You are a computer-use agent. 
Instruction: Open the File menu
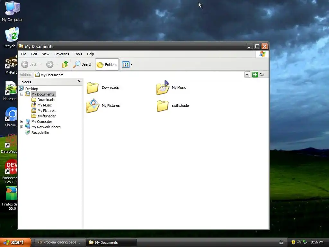coord(23,54)
